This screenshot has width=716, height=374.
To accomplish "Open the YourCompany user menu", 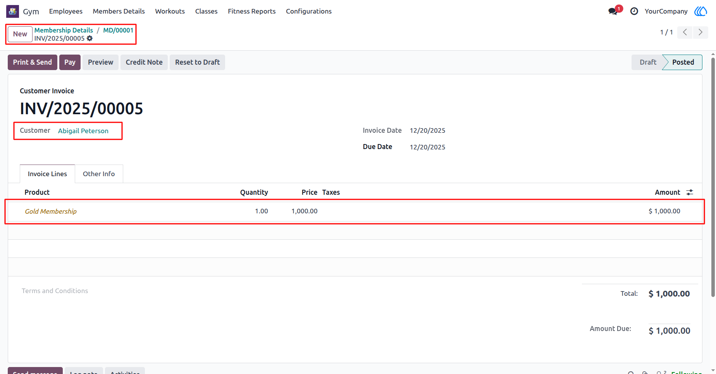I will click(x=666, y=11).
